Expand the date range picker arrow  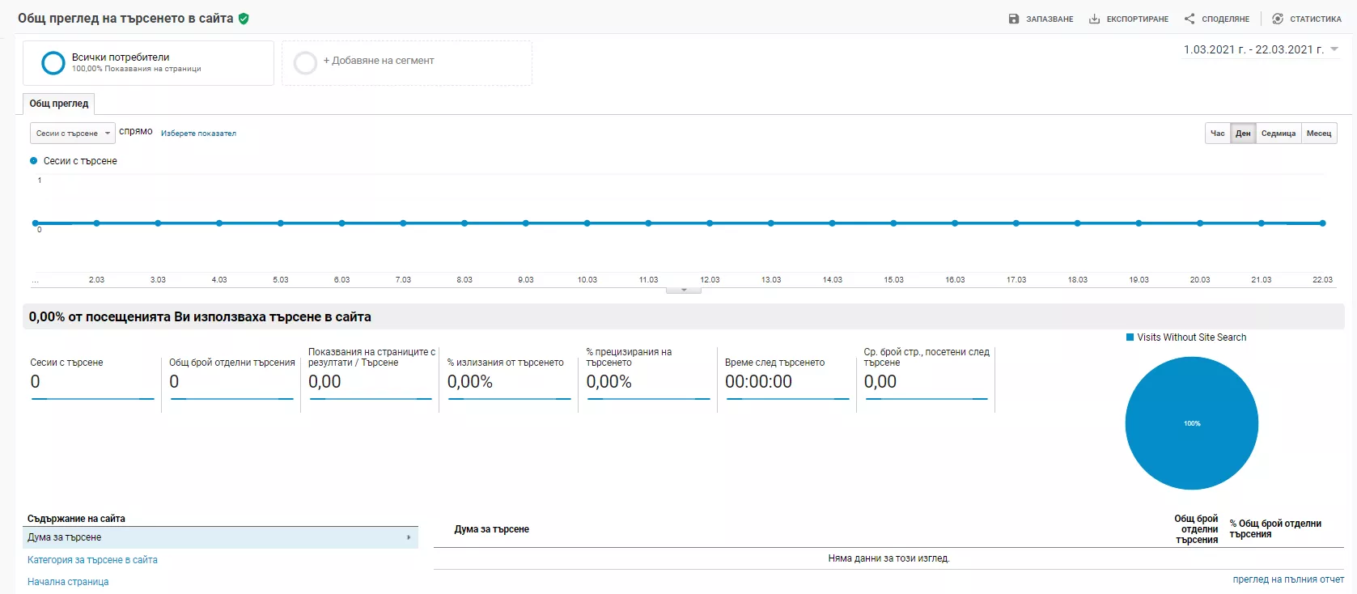[x=1334, y=49]
